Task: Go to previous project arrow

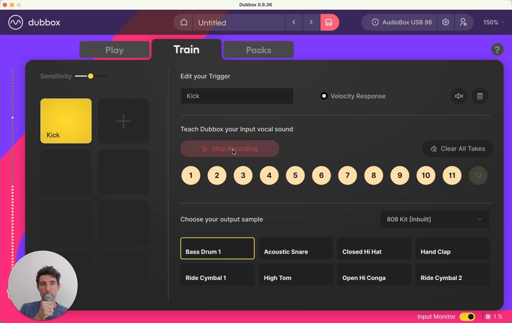Action: (294, 22)
